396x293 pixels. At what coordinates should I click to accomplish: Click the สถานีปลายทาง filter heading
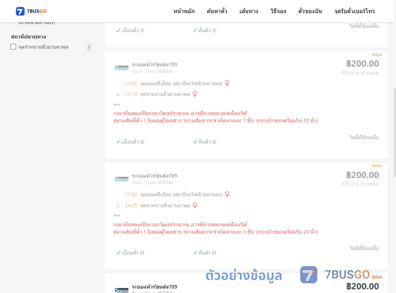pos(29,37)
